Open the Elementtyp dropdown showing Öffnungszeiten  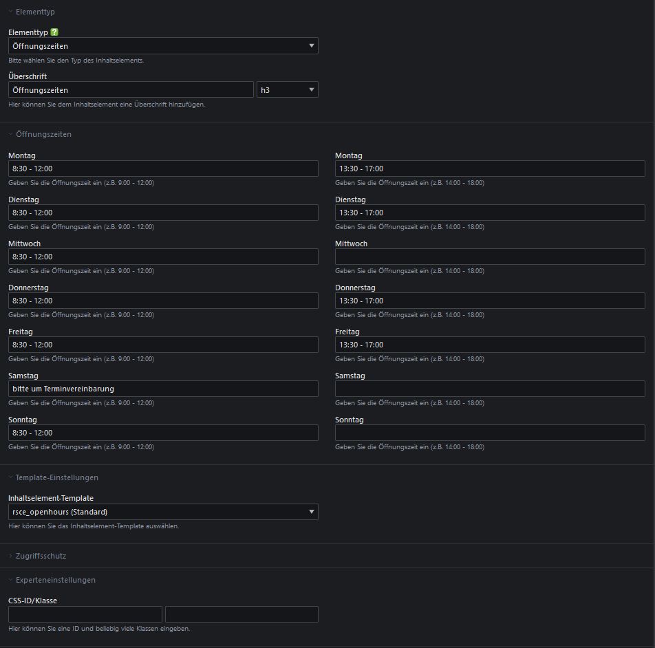(163, 46)
